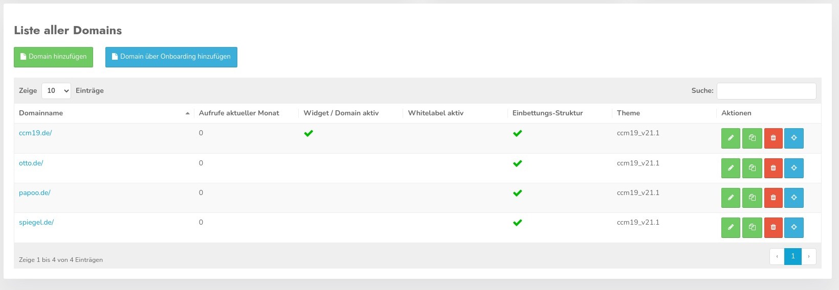Click the Domain hinzufügen button
This screenshot has height=290, width=839.
coord(53,57)
